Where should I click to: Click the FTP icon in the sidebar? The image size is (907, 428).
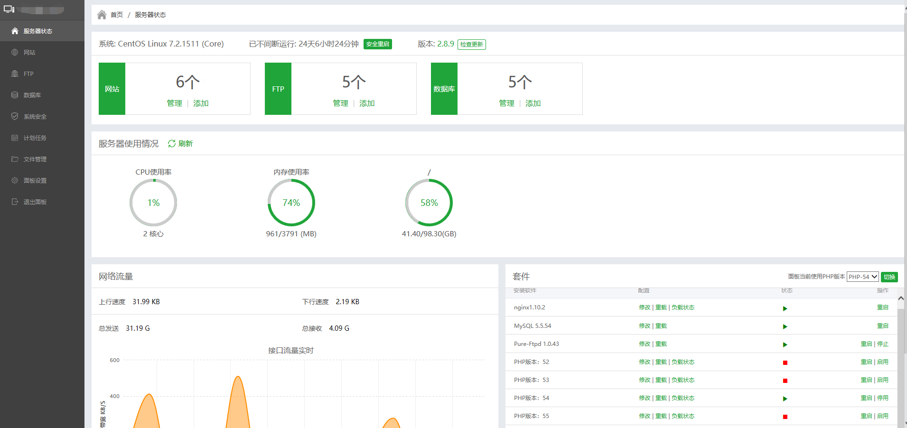[x=15, y=74]
